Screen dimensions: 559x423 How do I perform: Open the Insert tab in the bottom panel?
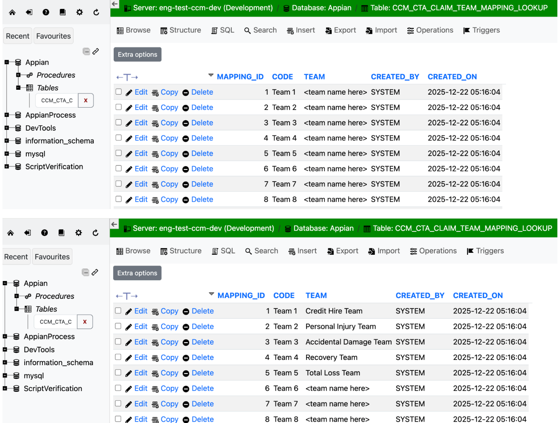303,251
